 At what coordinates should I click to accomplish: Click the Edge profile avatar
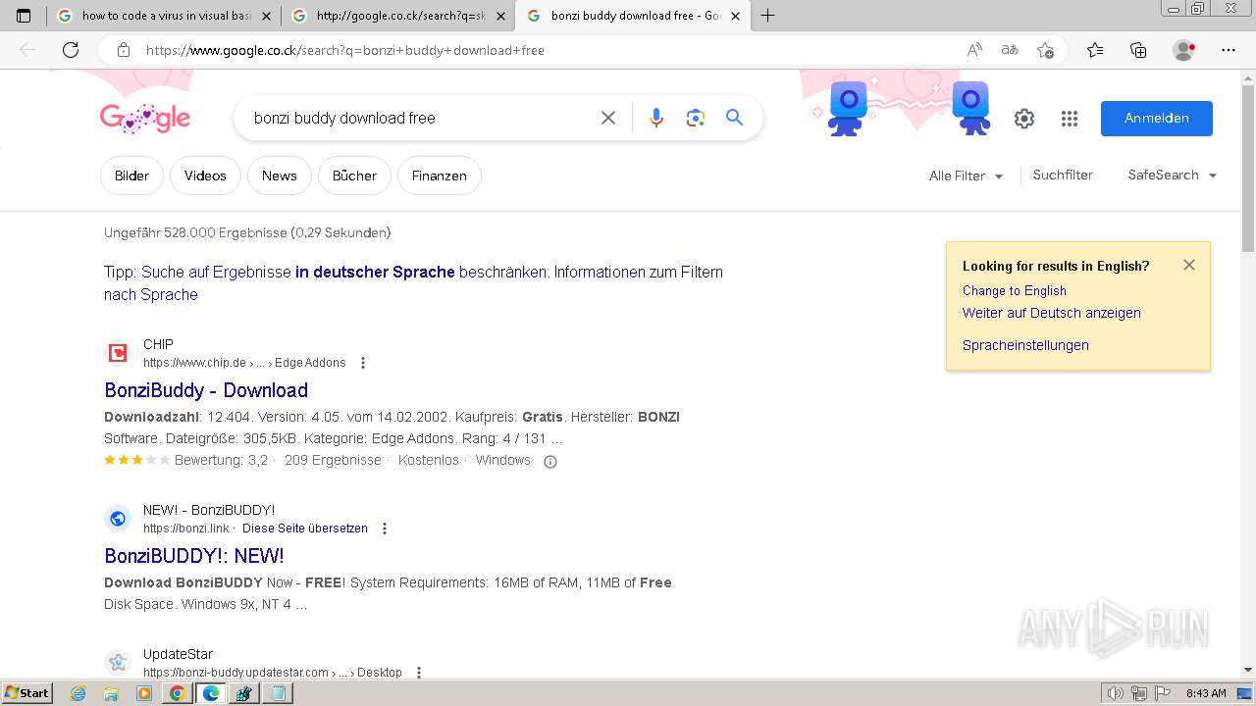click(x=1184, y=50)
